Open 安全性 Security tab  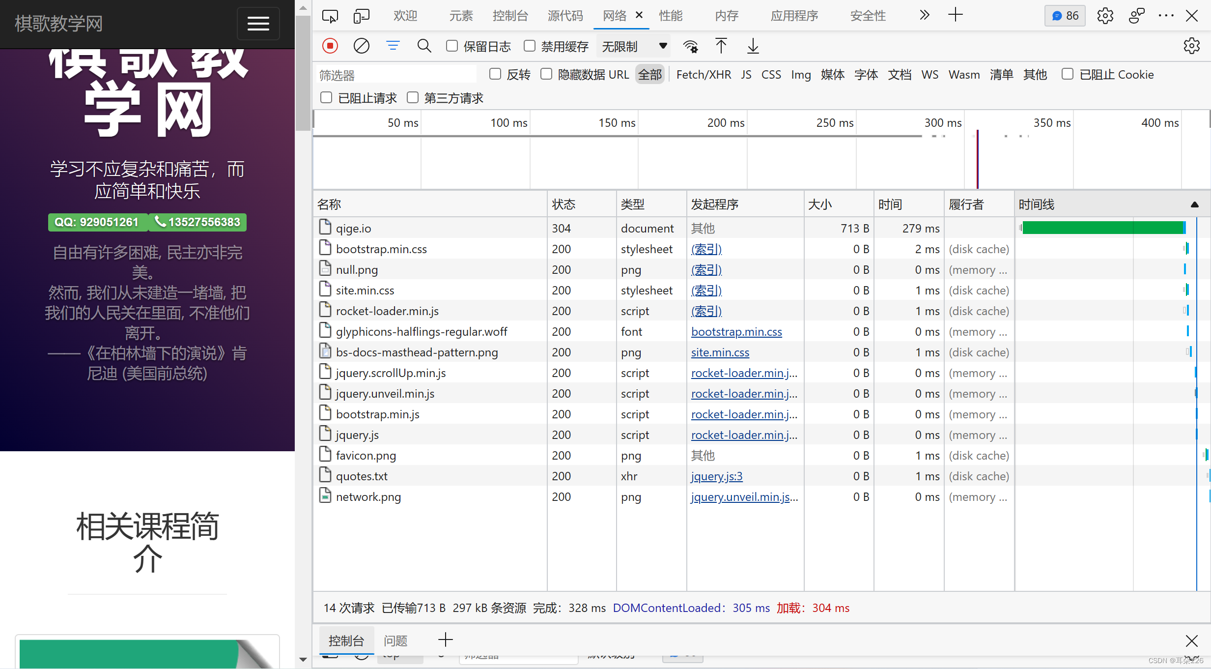click(868, 16)
